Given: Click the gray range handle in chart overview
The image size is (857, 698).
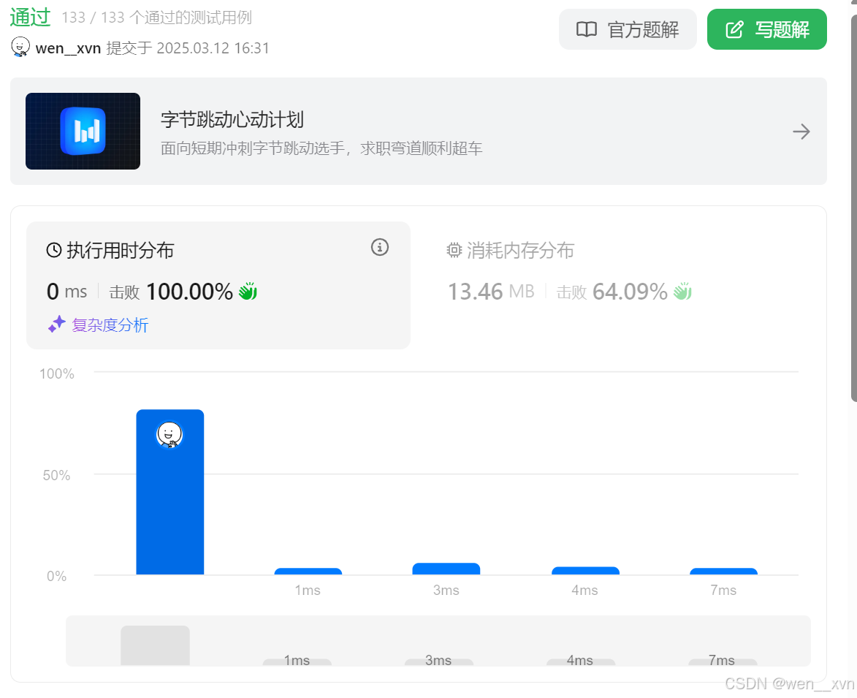Looking at the screenshot, I should [155, 645].
